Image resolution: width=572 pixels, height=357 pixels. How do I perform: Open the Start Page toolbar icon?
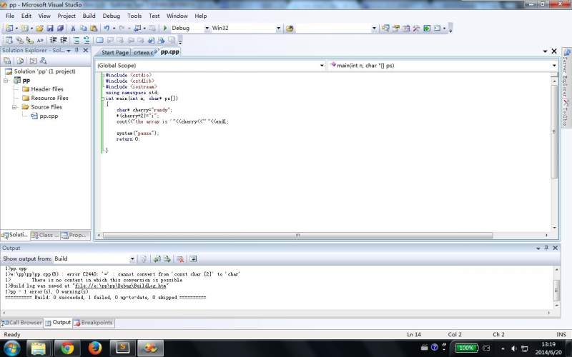[427, 28]
